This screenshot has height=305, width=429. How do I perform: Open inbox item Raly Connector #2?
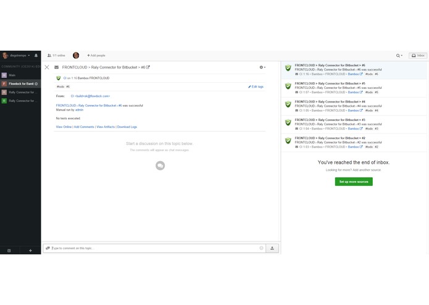pyautogui.click(x=354, y=143)
